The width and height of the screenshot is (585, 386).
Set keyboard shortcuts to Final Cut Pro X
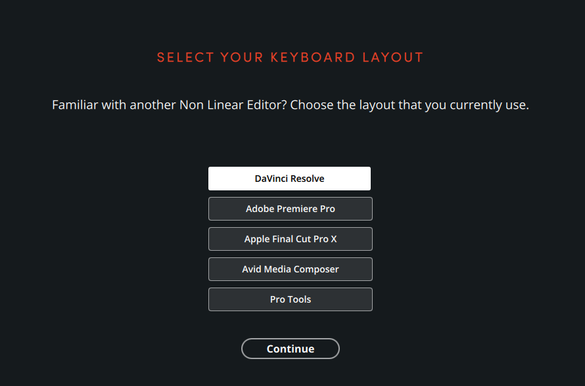click(290, 239)
